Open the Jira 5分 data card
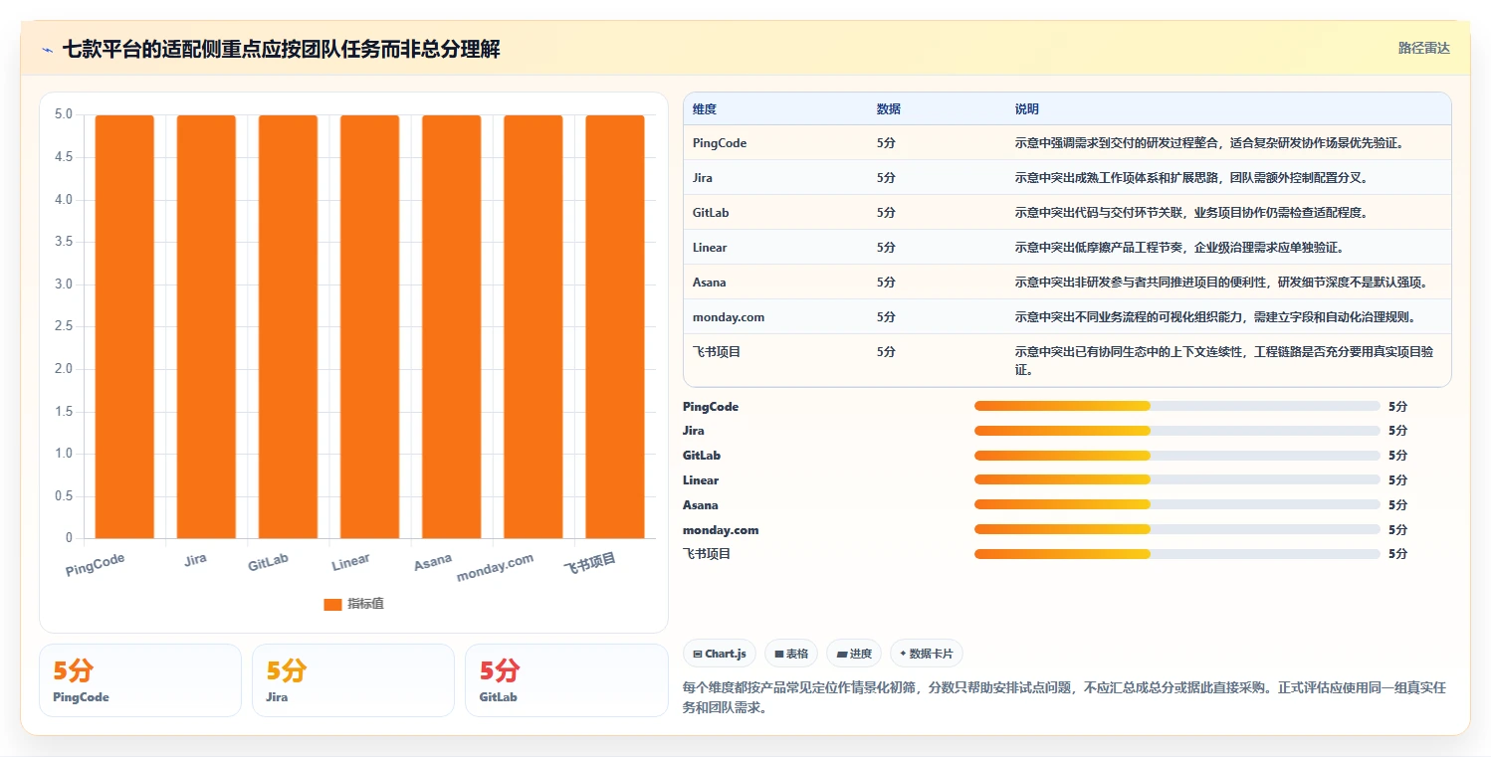 click(x=353, y=680)
